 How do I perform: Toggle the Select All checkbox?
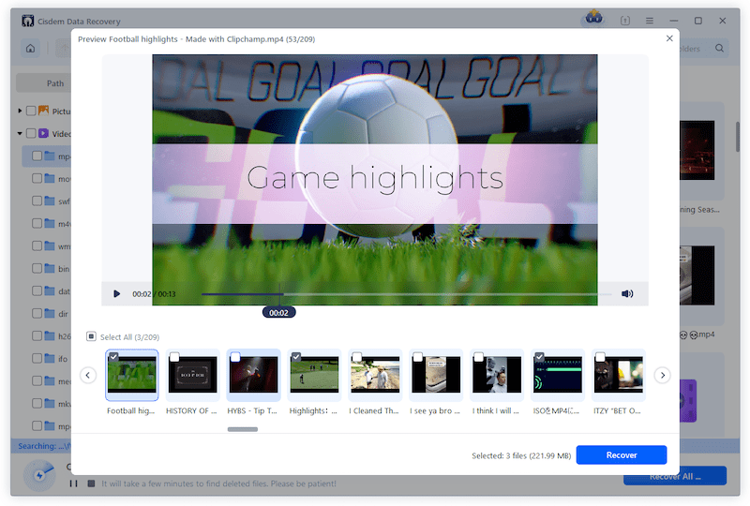[91, 336]
